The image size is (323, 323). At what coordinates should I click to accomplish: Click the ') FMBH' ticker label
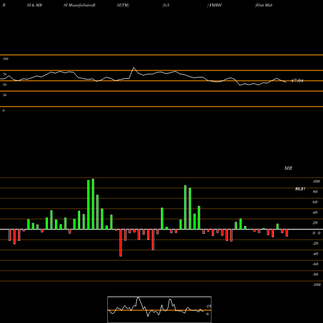tap(214, 5)
